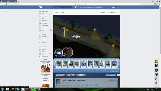Open Mortal Portal game in sidebar
The image size is (161, 91).
(x=44, y=47)
